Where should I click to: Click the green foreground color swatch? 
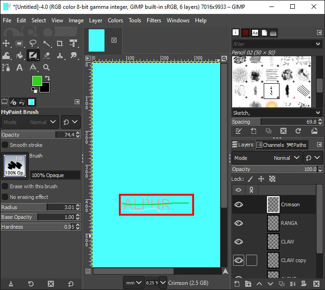[x=37, y=81]
